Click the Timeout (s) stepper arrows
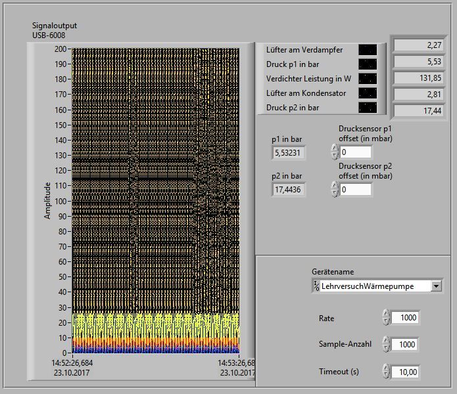Image resolution: width=457 pixels, height=394 pixels. tap(386, 372)
